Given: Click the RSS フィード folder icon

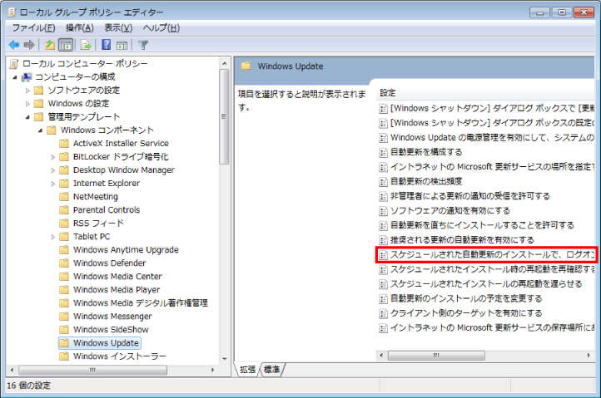Looking at the screenshot, I should 64,224.
